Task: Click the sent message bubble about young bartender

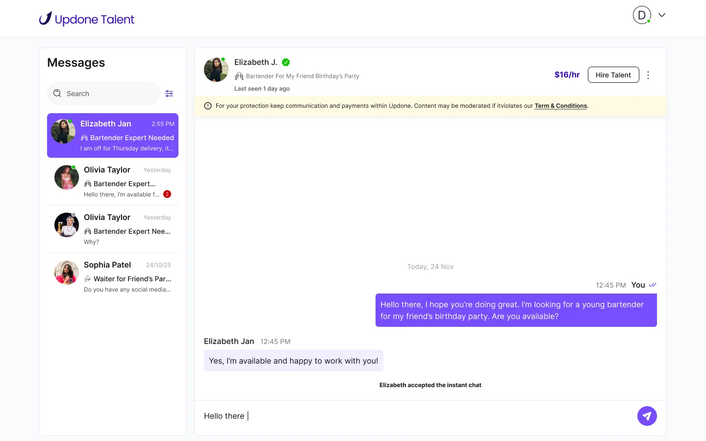Action: point(516,310)
